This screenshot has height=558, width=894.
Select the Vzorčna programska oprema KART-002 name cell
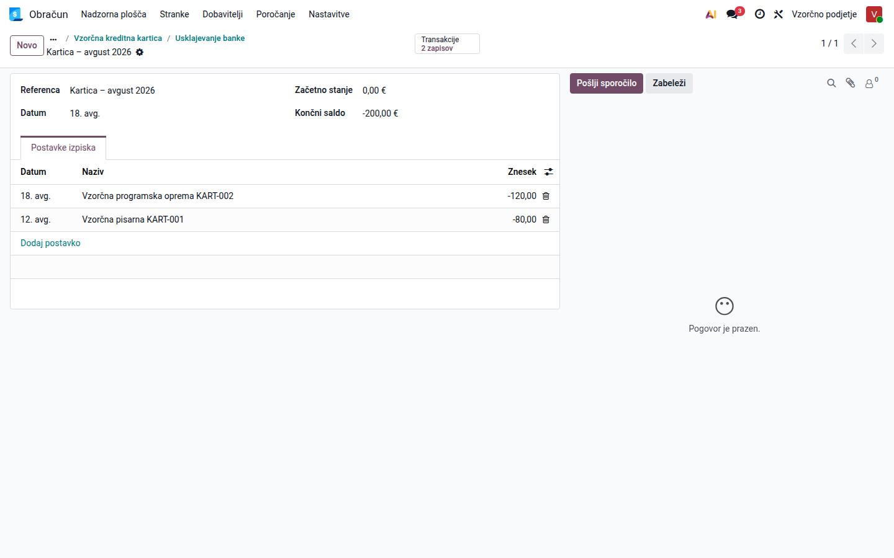click(158, 196)
